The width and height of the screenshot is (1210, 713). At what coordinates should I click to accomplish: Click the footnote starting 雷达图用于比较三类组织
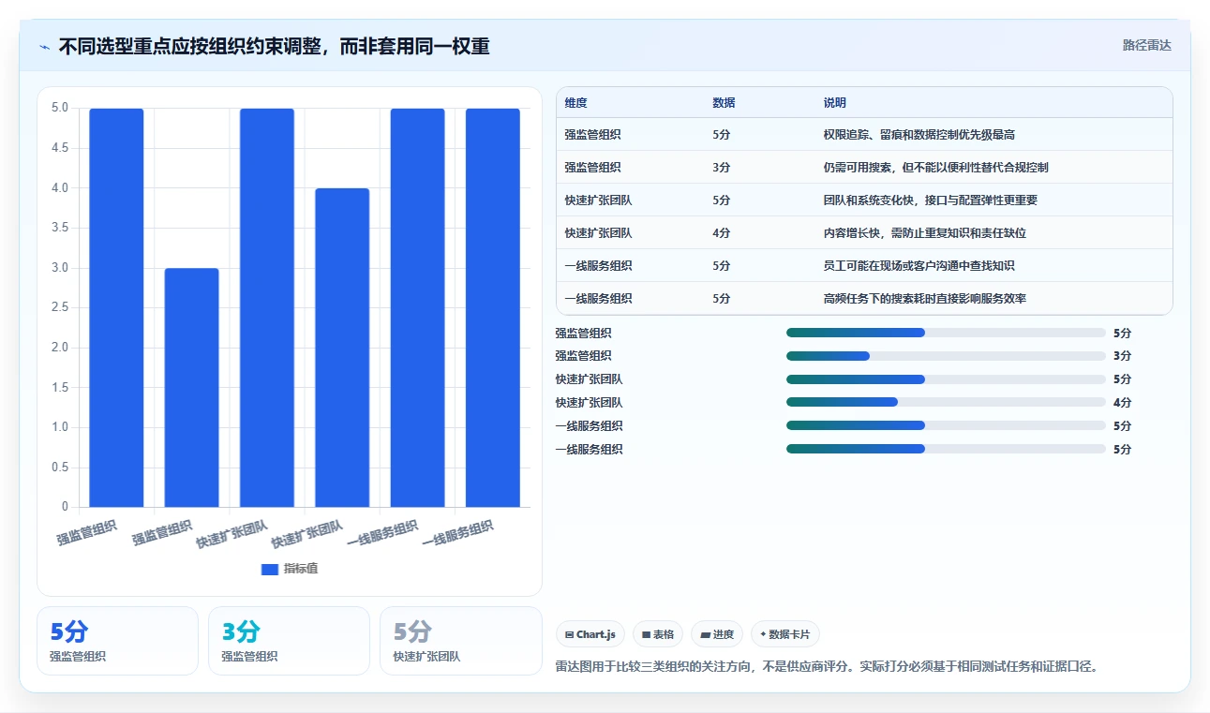click(826, 667)
